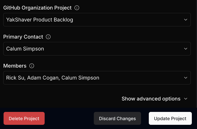The width and height of the screenshot is (197, 129).
Task: Click chevron beside Show advanced options
Action: [x=186, y=99]
